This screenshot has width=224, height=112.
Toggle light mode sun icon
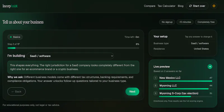pos(214,6)
